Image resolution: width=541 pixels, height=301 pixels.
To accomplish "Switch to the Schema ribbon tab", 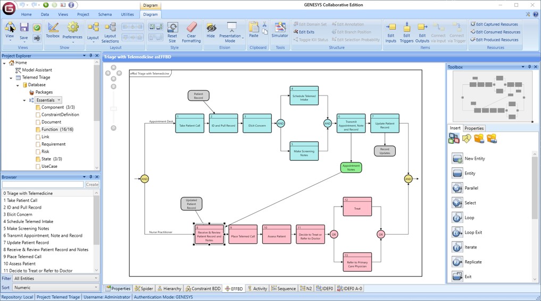I will [105, 15].
